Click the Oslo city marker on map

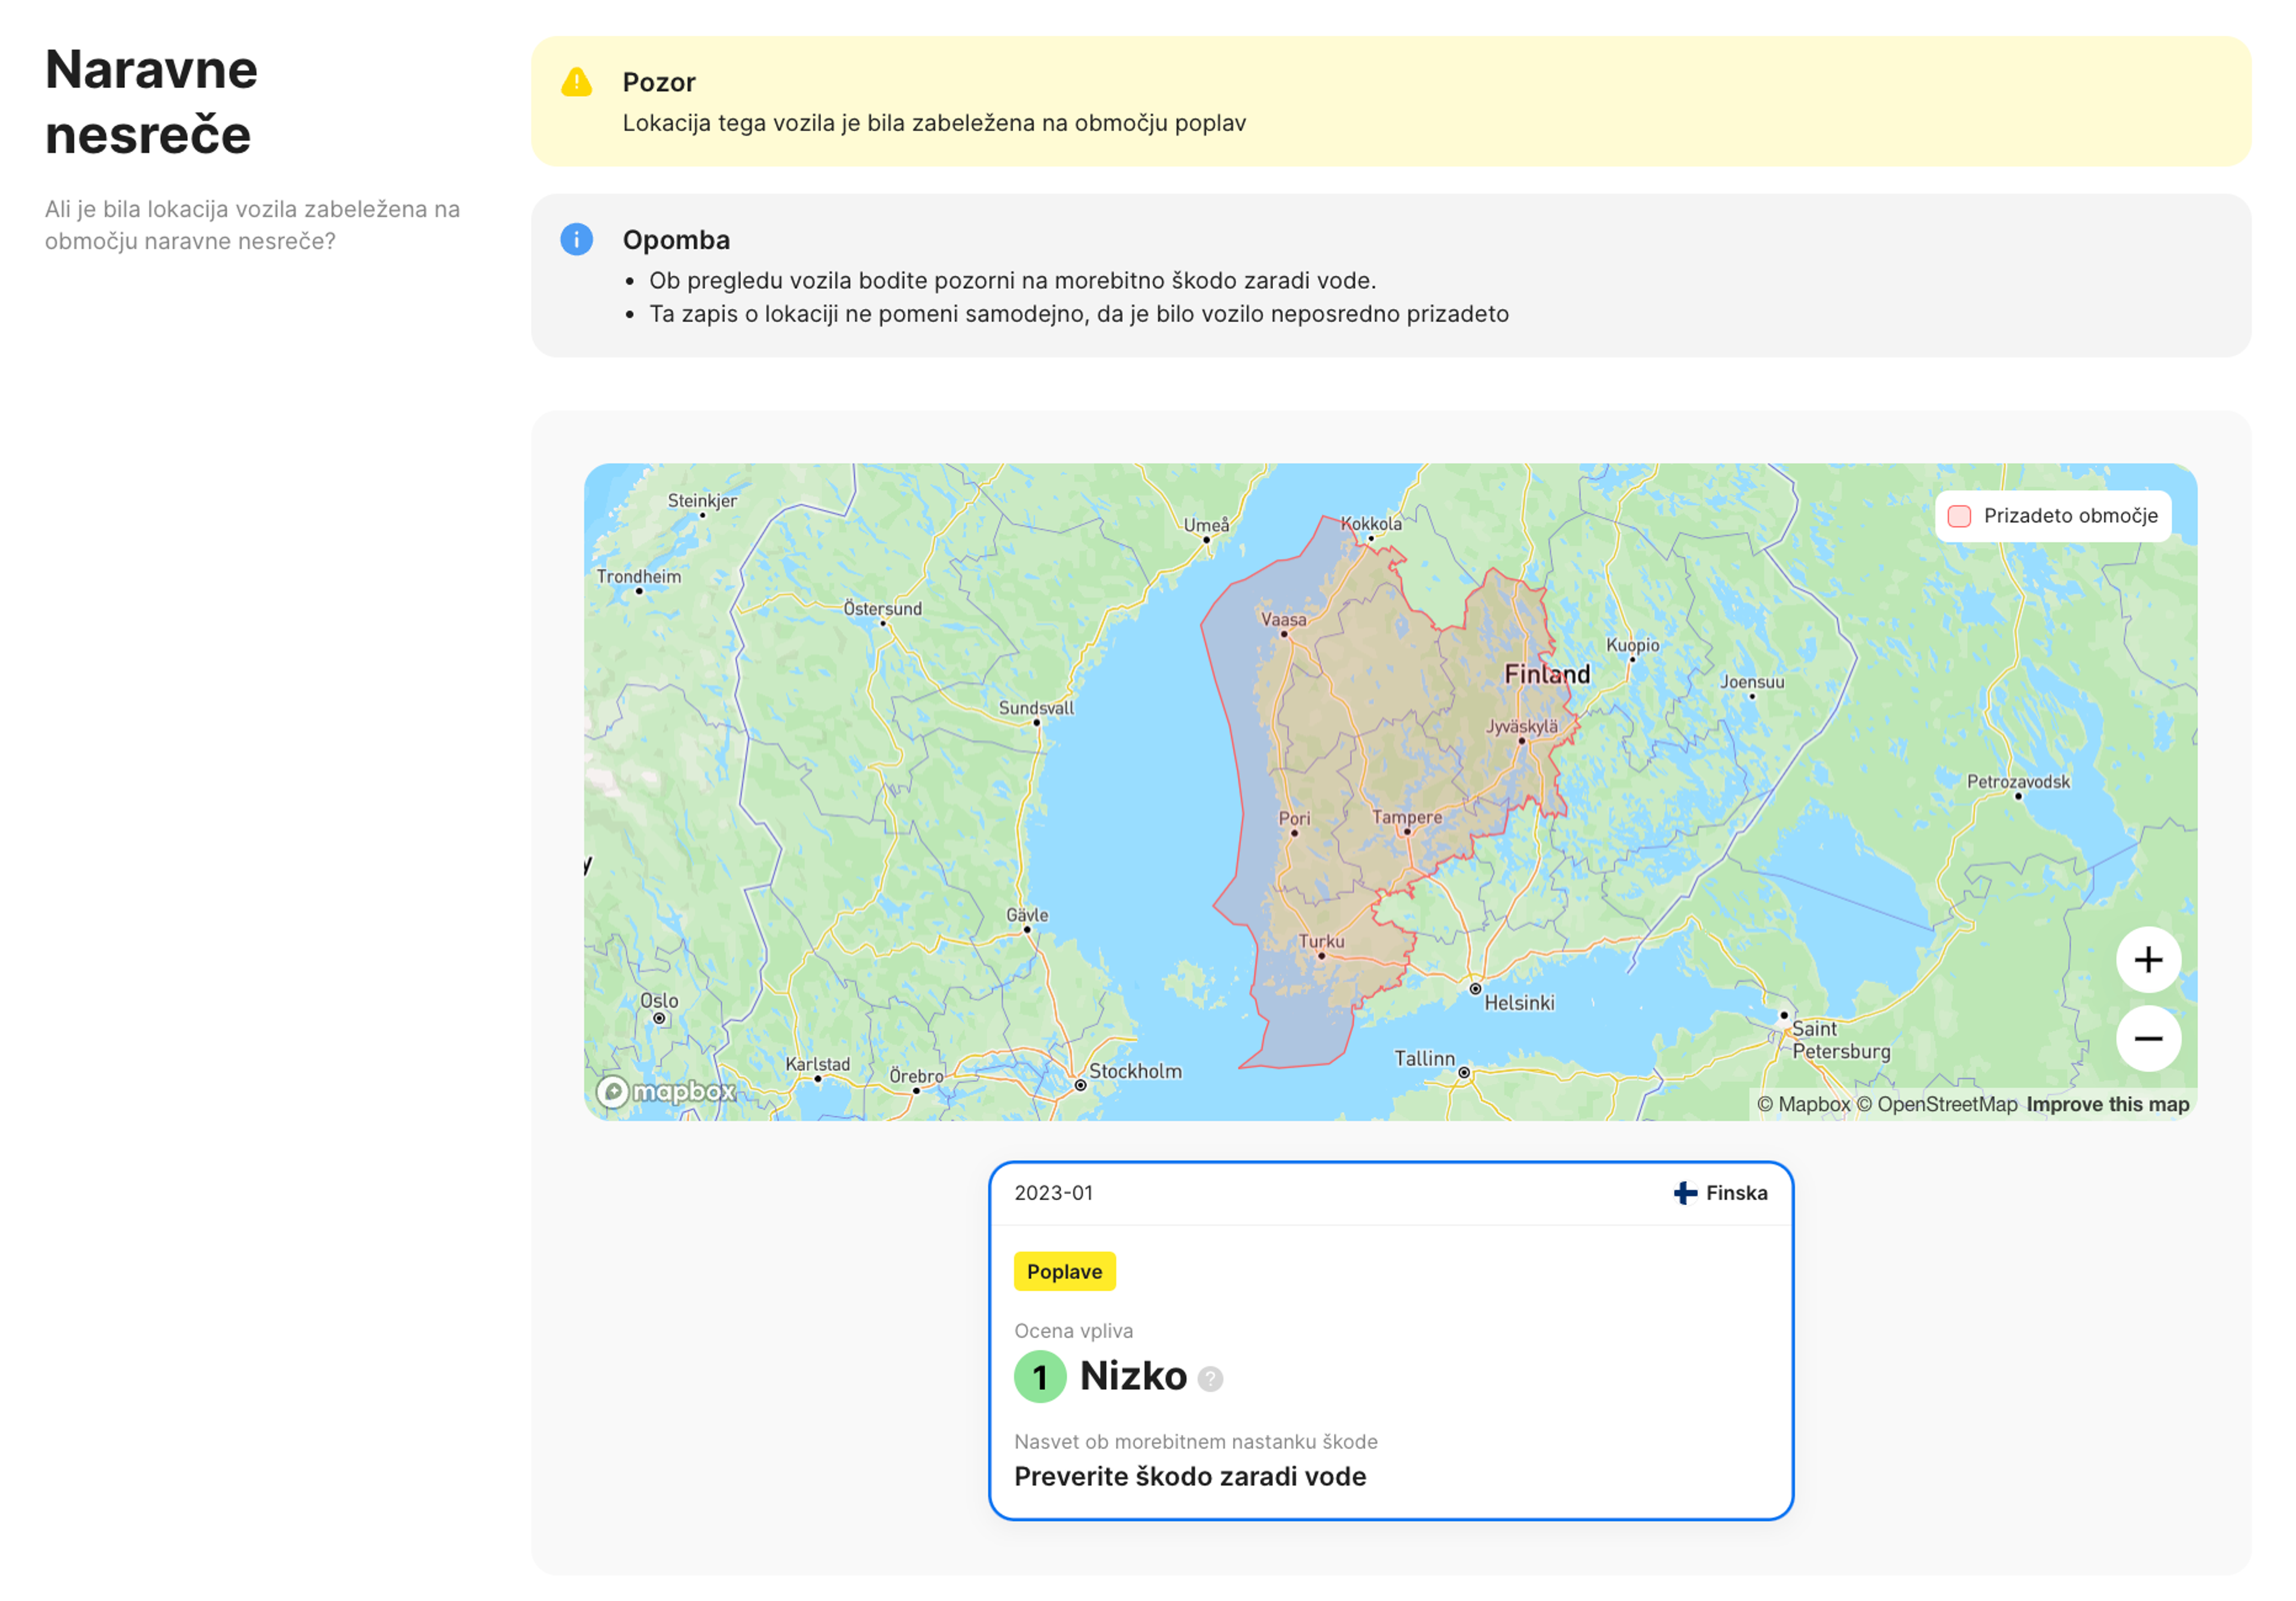pos(659,1018)
